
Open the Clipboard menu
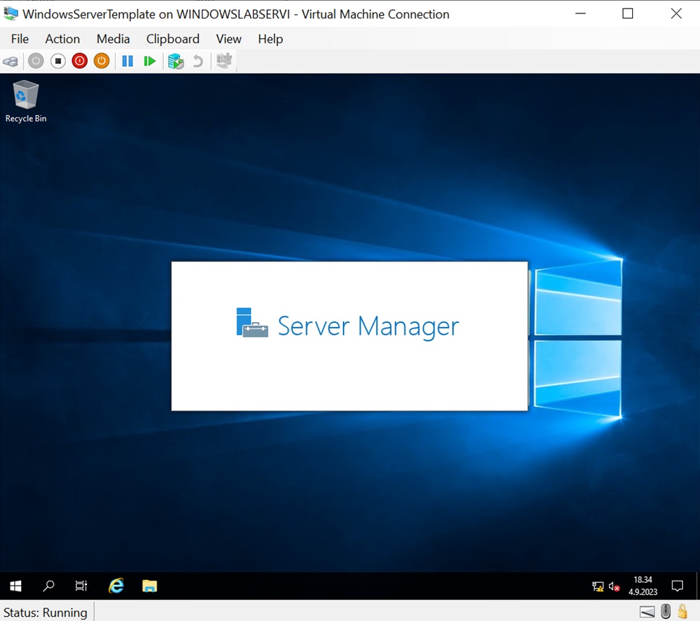coord(173,39)
